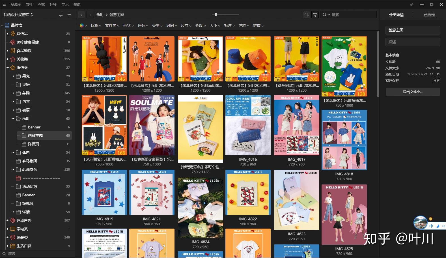The image size is (446, 258).
Task: Click the vertical scrollbar of the grid
Action: (x=378, y=64)
